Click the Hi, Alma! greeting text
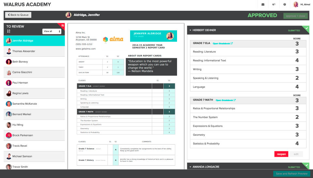The height and width of the screenshot is (178, 313). [305, 4]
